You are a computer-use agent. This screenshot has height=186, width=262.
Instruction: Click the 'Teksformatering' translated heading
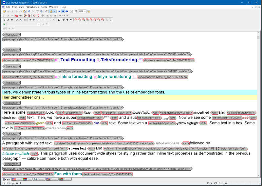[x=119, y=60]
